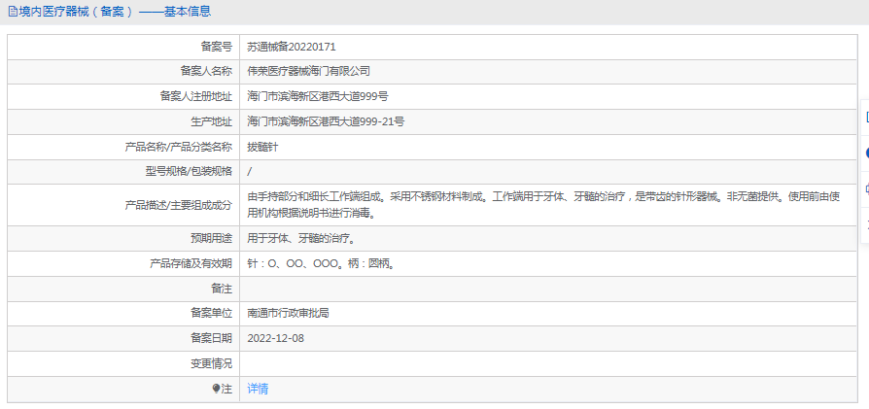Select value 针：O、OO、OOO。柄：圆柄。
The width and height of the screenshot is (869, 409).
click(321, 264)
